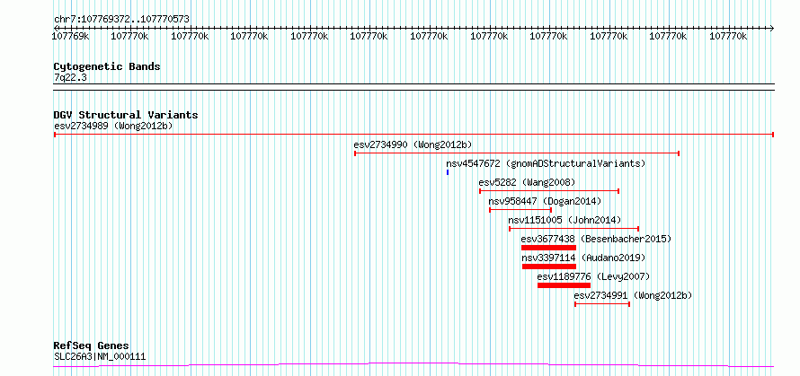Click the SLC26A3|NM_000111 gene label
800x376 pixels.
[x=100, y=356]
